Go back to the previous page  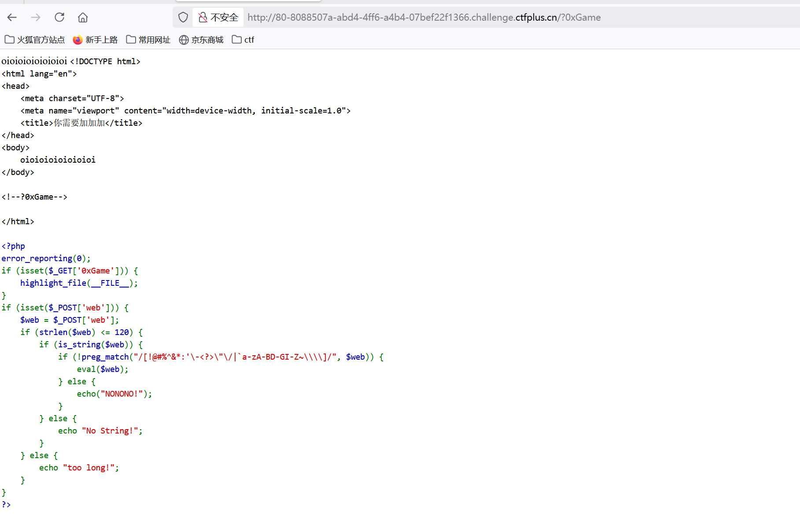pos(12,18)
